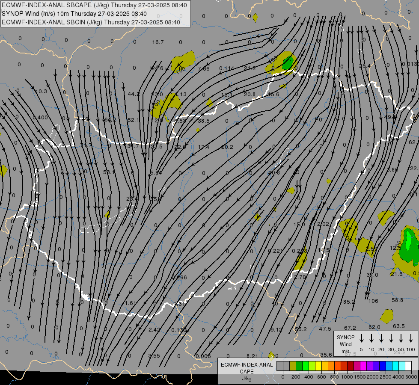The height and width of the screenshot is (385, 419).
Task: Click the 34.7 grid value
Action: coord(133,146)
